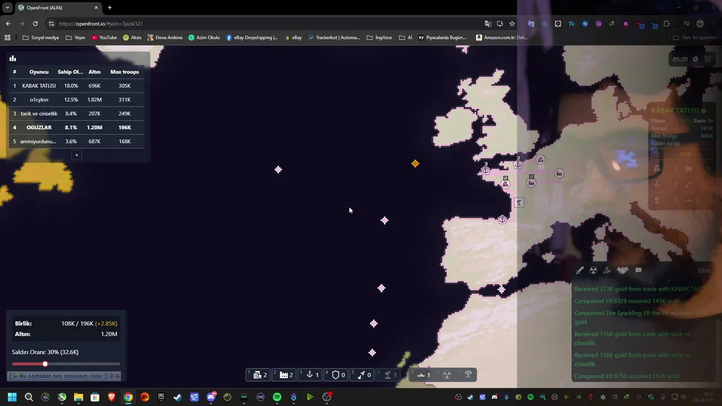Select the Defense Post shield slot
Image resolution: width=722 pixels, height=406 pixels.
point(336,375)
